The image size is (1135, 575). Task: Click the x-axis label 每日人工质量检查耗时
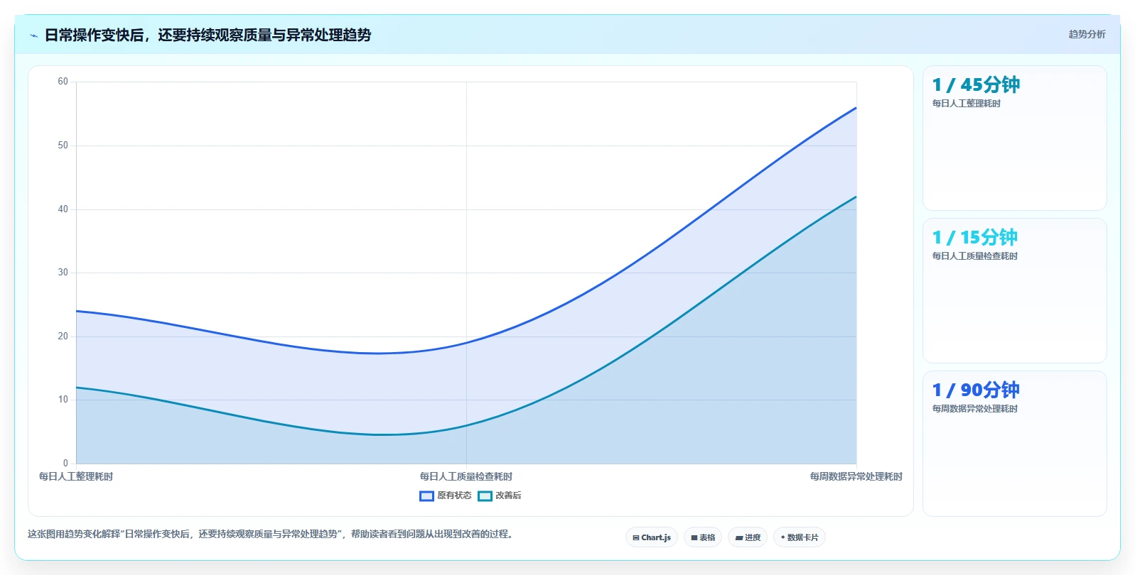(466, 477)
